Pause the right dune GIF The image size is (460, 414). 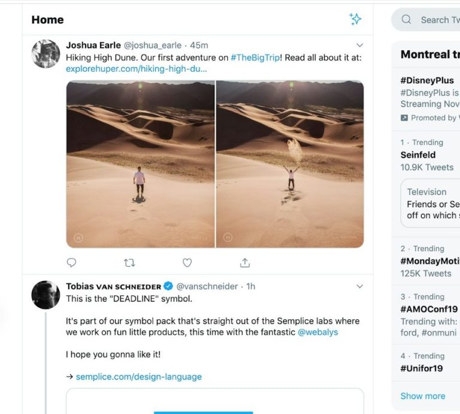click(x=228, y=237)
